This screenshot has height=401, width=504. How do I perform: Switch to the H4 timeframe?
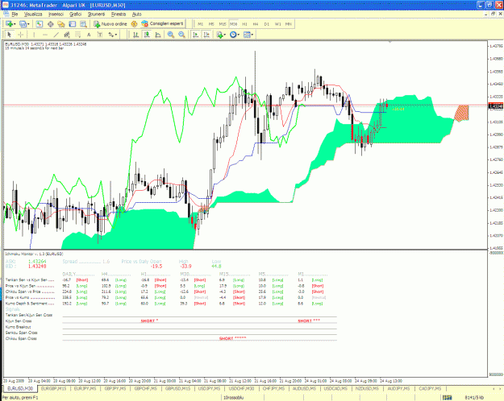(256, 24)
